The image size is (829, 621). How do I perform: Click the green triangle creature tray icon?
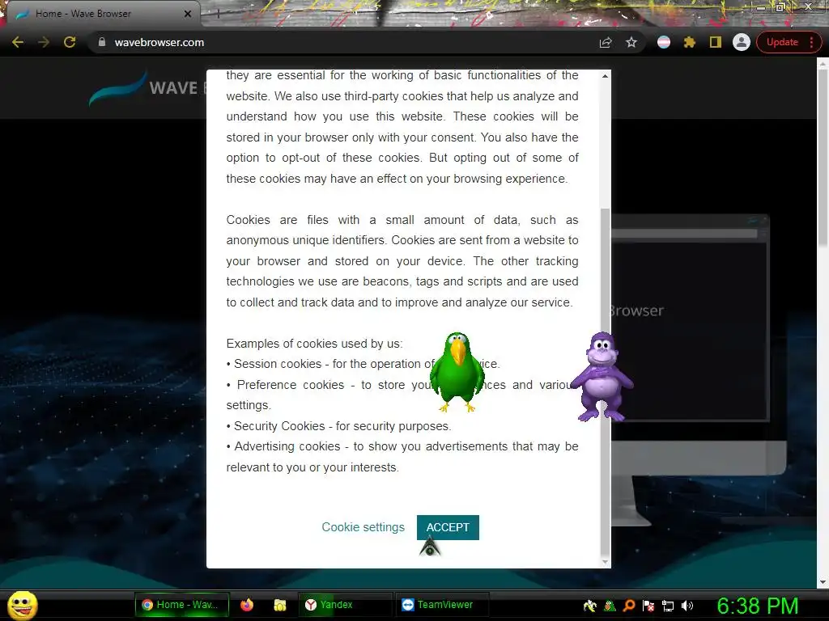pyautogui.click(x=610, y=606)
